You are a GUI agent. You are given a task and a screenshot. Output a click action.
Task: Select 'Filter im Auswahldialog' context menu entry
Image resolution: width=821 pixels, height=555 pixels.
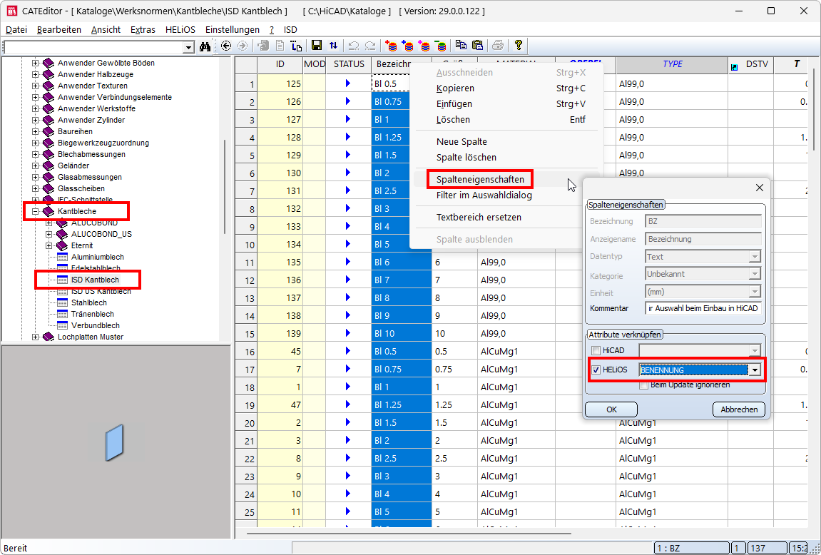pos(484,195)
